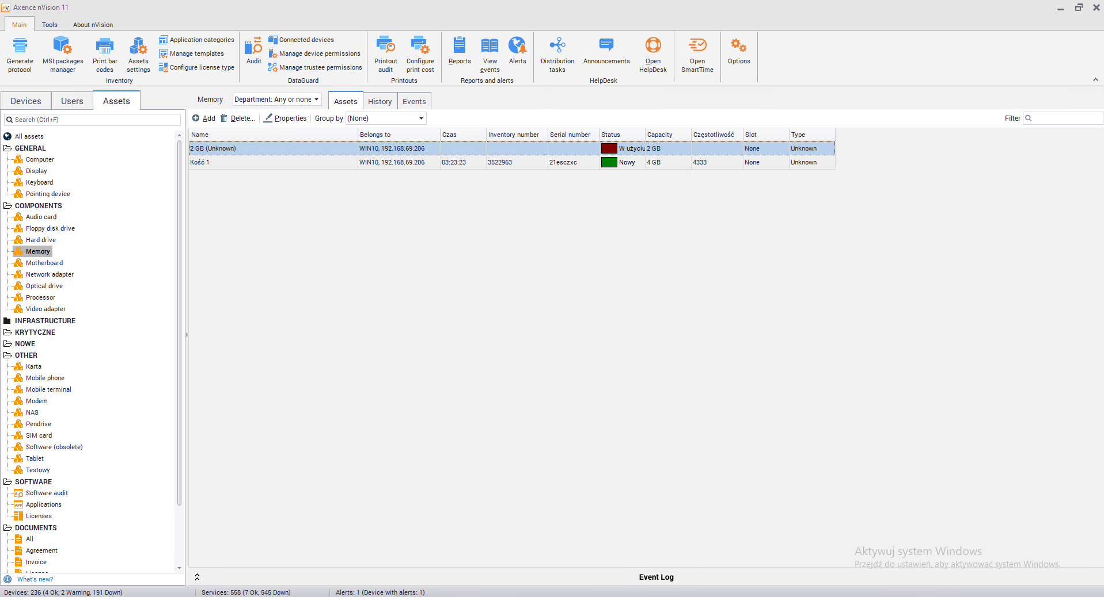
Task: Open the MSI packages manager
Action: click(x=62, y=46)
